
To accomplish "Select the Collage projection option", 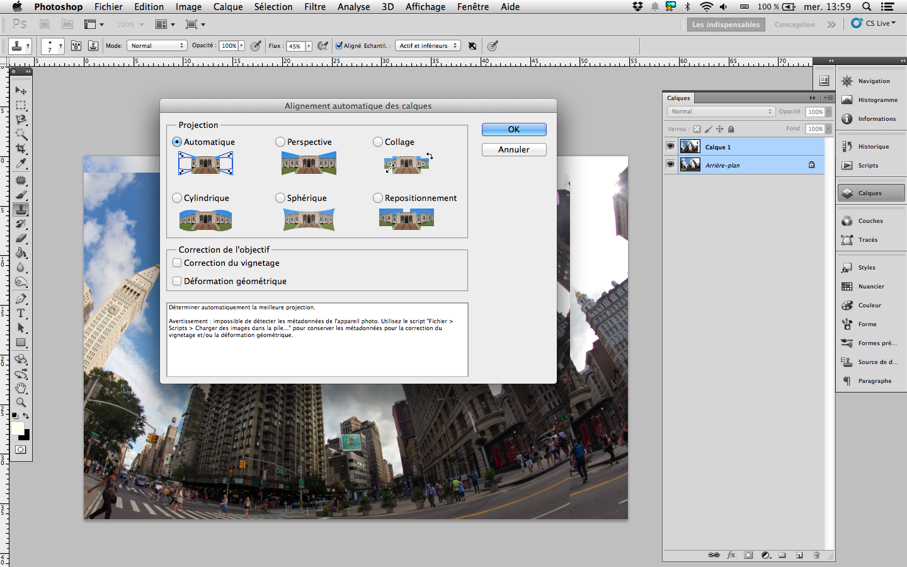I will pos(378,142).
